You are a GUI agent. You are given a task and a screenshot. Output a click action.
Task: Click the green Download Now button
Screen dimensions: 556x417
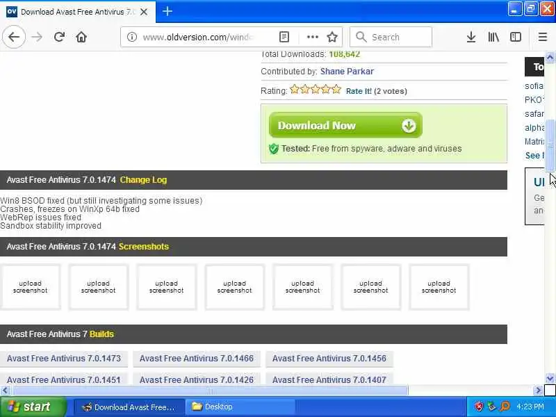[x=345, y=125]
